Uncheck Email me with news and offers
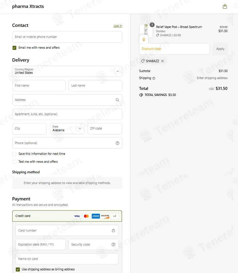This screenshot has height=273, width=238. (14, 48)
